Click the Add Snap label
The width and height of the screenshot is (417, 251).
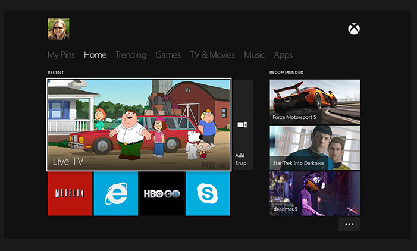tap(241, 159)
